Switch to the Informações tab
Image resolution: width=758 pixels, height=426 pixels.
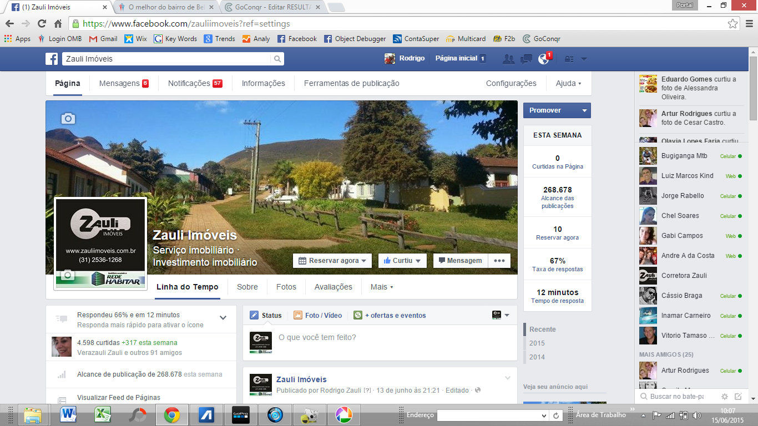tap(264, 84)
